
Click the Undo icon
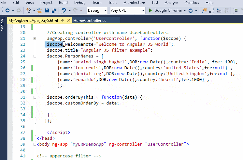(x=64, y=10)
